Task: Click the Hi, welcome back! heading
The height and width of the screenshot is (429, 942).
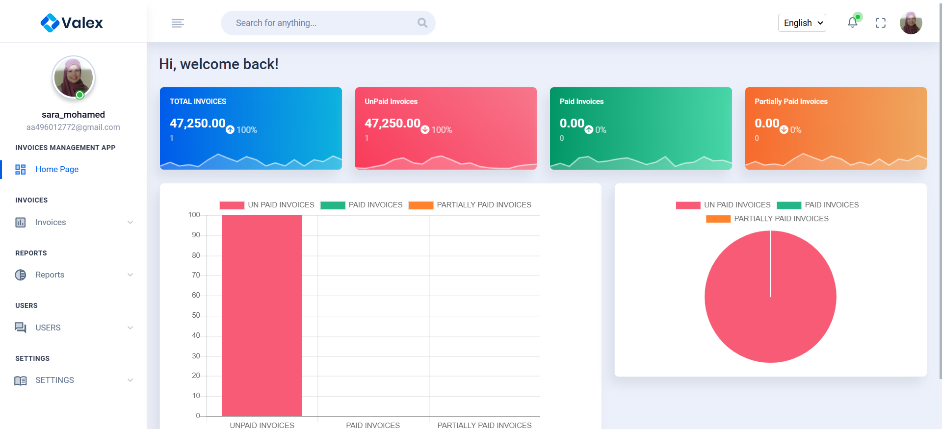Action: [x=219, y=64]
